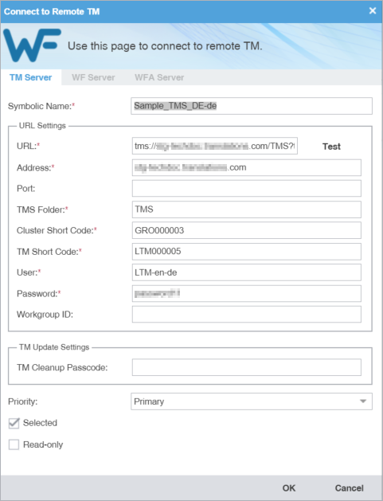Screen dimensions: 383x501
Task: Click the TMS Folder input field
Action: click(247, 209)
